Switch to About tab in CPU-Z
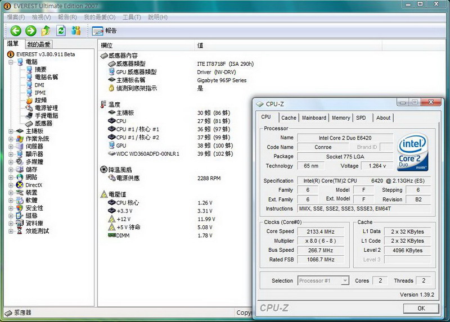Image resolution: width=450 pixels, height=322 pixels. pos(383,118)
